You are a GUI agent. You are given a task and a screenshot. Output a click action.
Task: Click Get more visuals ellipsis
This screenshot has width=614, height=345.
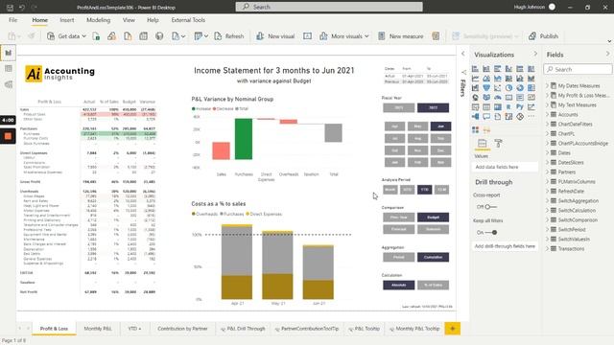tap(531, 116)
